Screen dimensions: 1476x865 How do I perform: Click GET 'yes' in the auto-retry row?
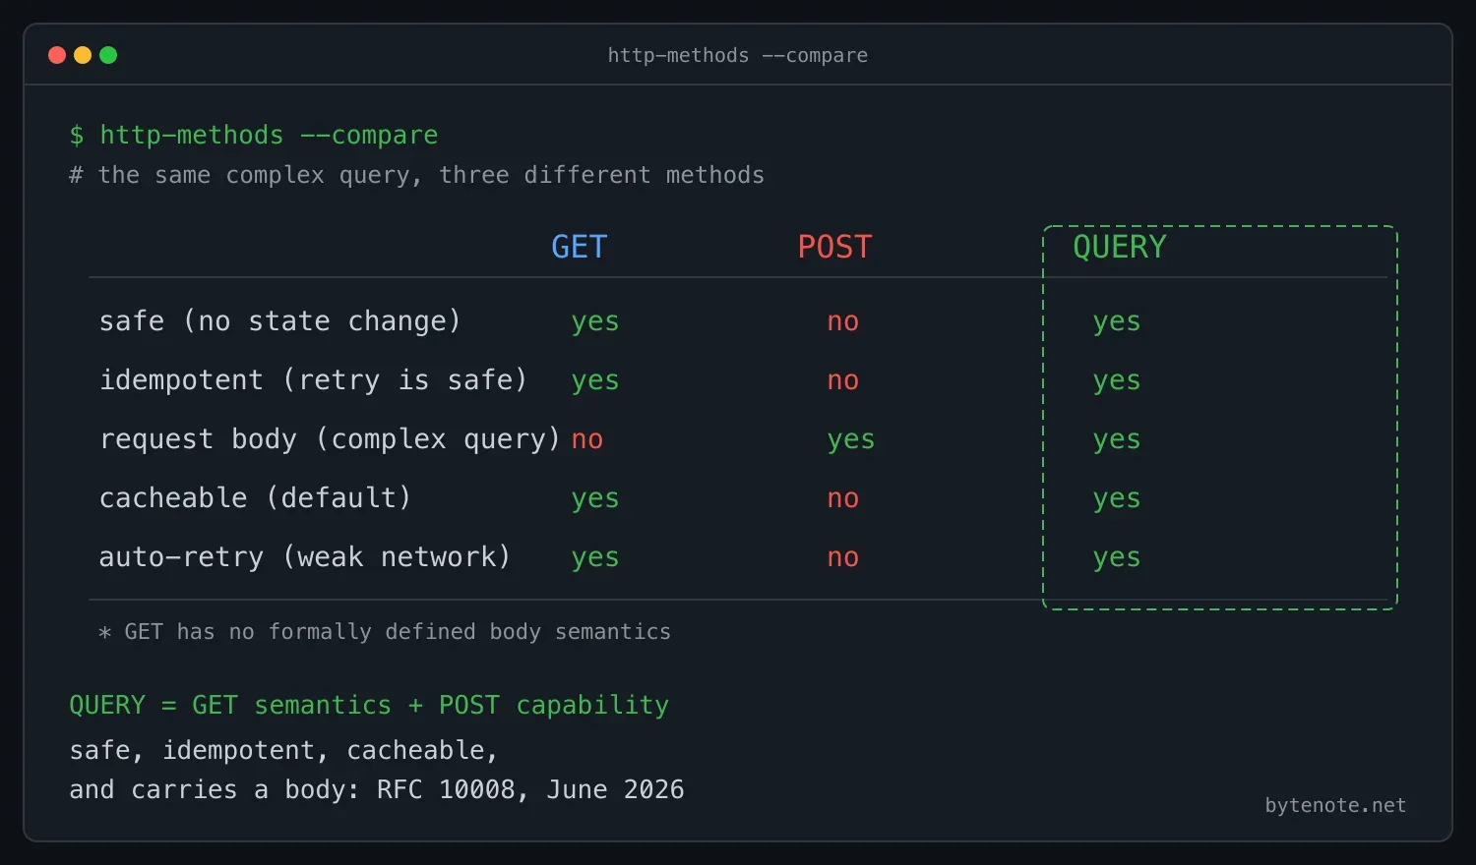[595, 558]
